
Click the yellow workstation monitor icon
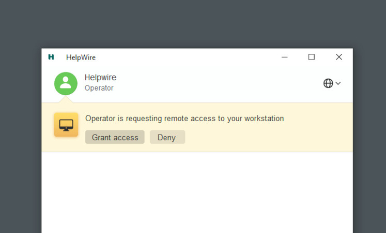(x=66, y=124)
